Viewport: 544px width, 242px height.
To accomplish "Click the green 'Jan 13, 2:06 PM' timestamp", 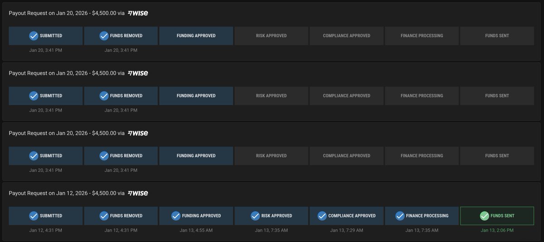I will tap(497, 230).
